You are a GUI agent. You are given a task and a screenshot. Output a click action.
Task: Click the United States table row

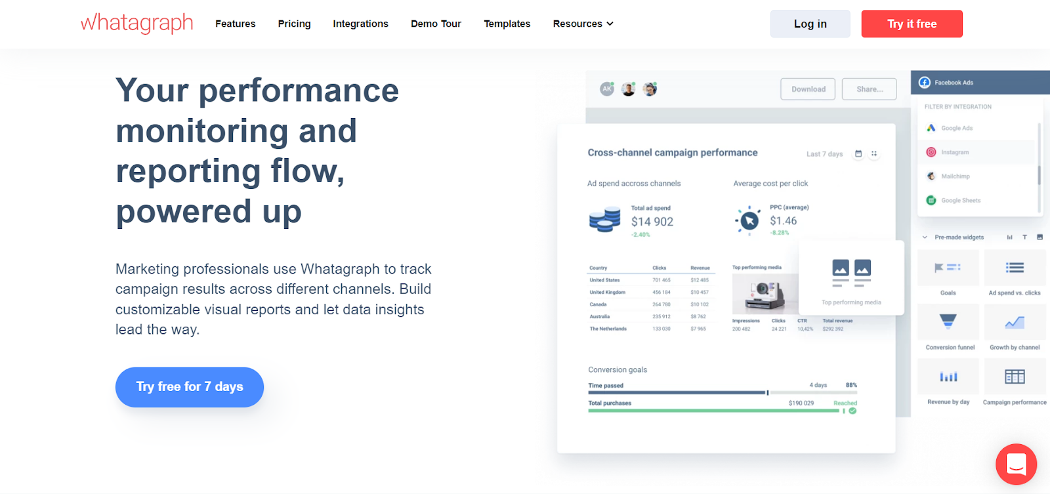(x=650, y=280)
